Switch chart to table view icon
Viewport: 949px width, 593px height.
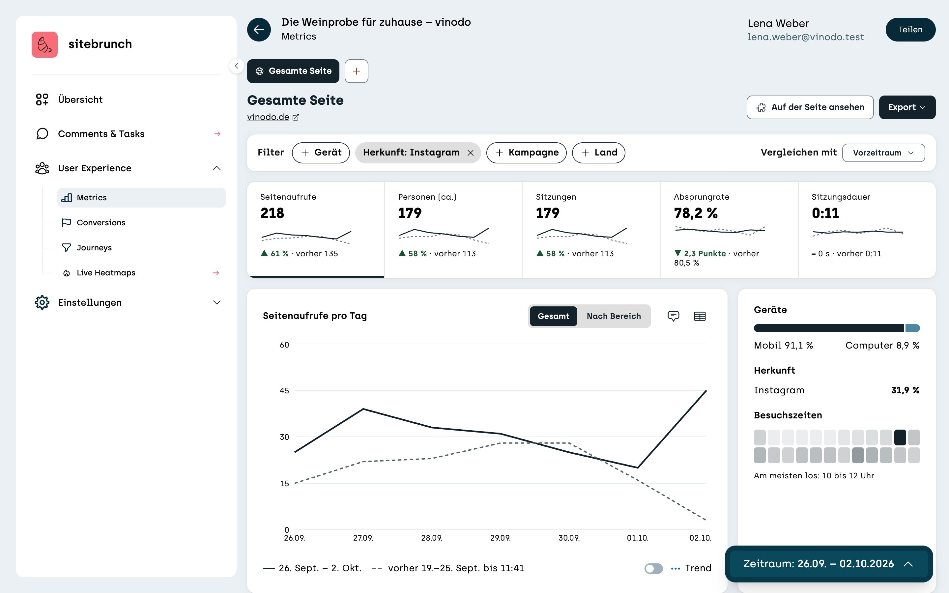click(700, 316)
